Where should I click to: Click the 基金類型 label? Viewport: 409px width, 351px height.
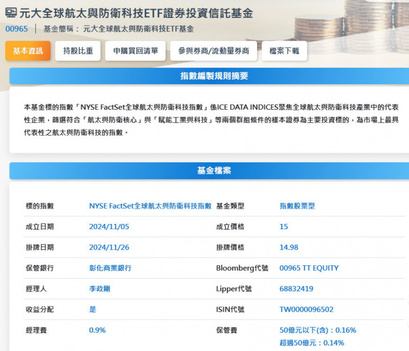coord(230,206)
